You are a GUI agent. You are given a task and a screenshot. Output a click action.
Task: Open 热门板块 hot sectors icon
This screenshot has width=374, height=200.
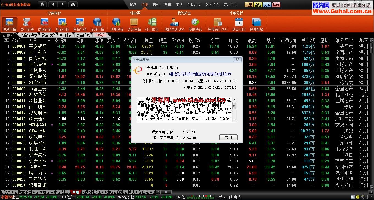coord(27,24)
